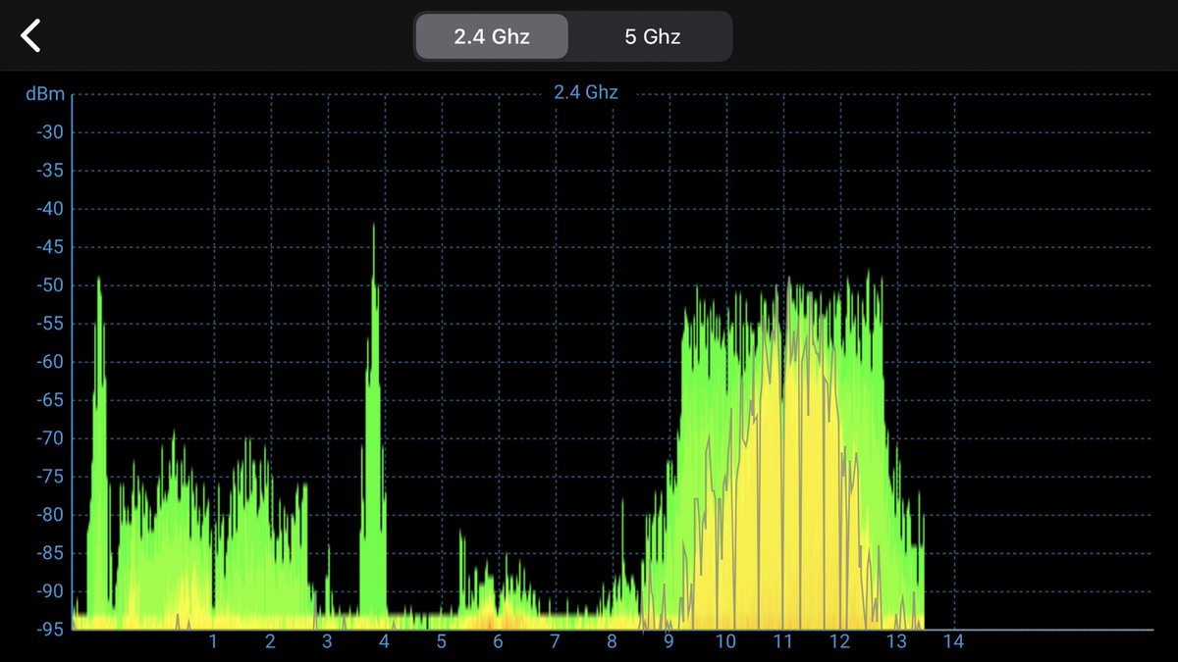Click the -65 dBm axis label

click(x=49, y=400)
